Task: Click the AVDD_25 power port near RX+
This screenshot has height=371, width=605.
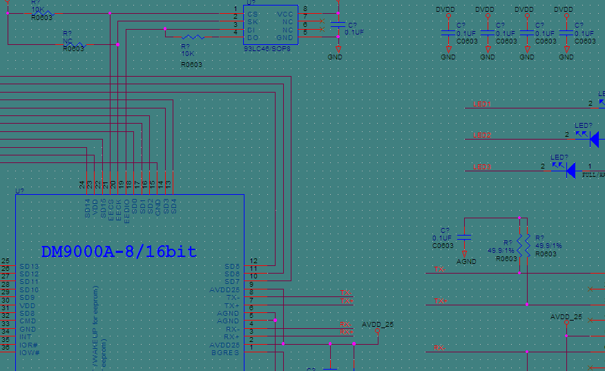Action: pyautogui.click(x=377, y=330)
